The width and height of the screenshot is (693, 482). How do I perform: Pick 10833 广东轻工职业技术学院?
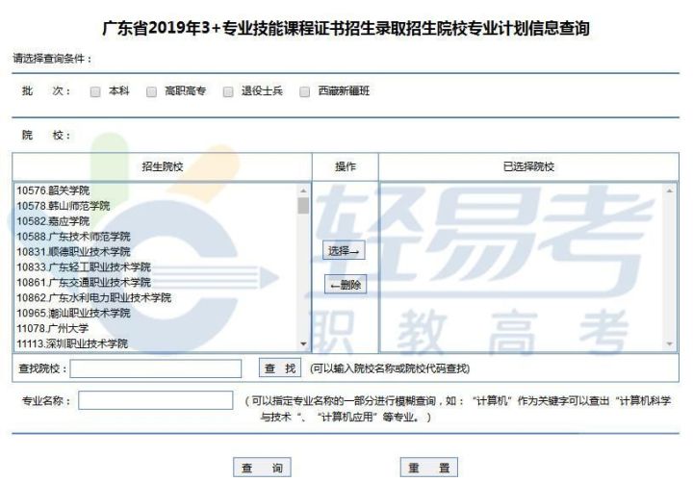(84, 267)
